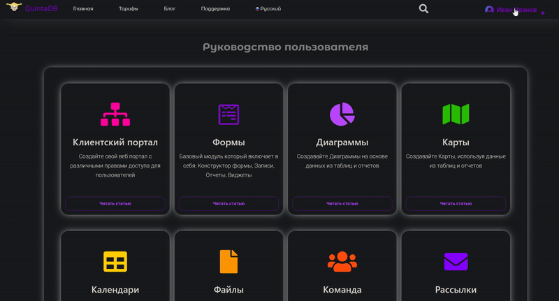Click description 'Создавайте Диаграммы на основе'
Screen dimensions: 559x301
coord(342,161)
